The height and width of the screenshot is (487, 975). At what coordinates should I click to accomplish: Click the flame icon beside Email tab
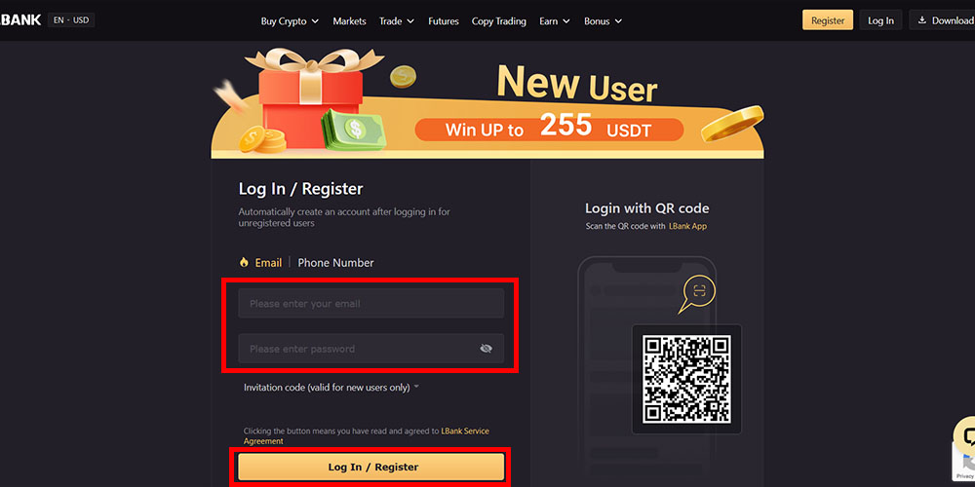(x=244, y=263)
